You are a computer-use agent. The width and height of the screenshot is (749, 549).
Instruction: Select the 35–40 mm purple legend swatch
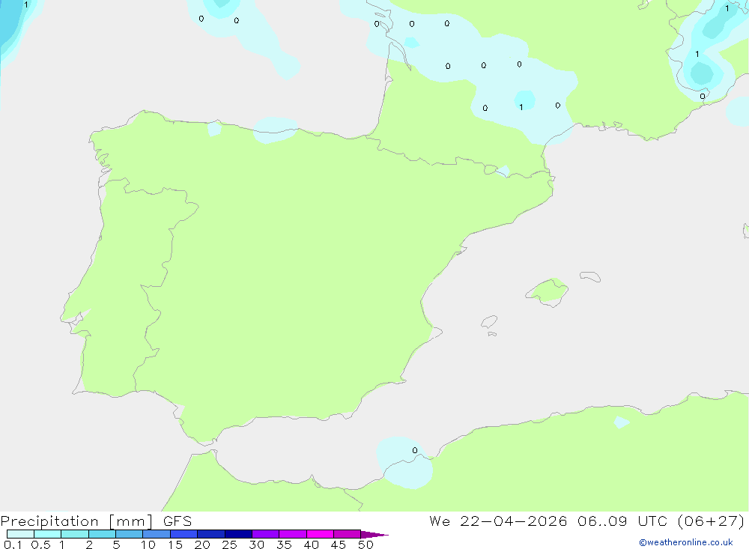click(x=293, y=534)
